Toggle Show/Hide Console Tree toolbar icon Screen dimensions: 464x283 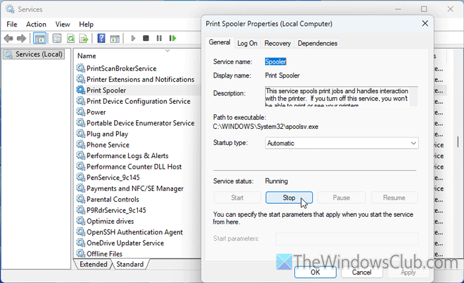coord(39,38)
